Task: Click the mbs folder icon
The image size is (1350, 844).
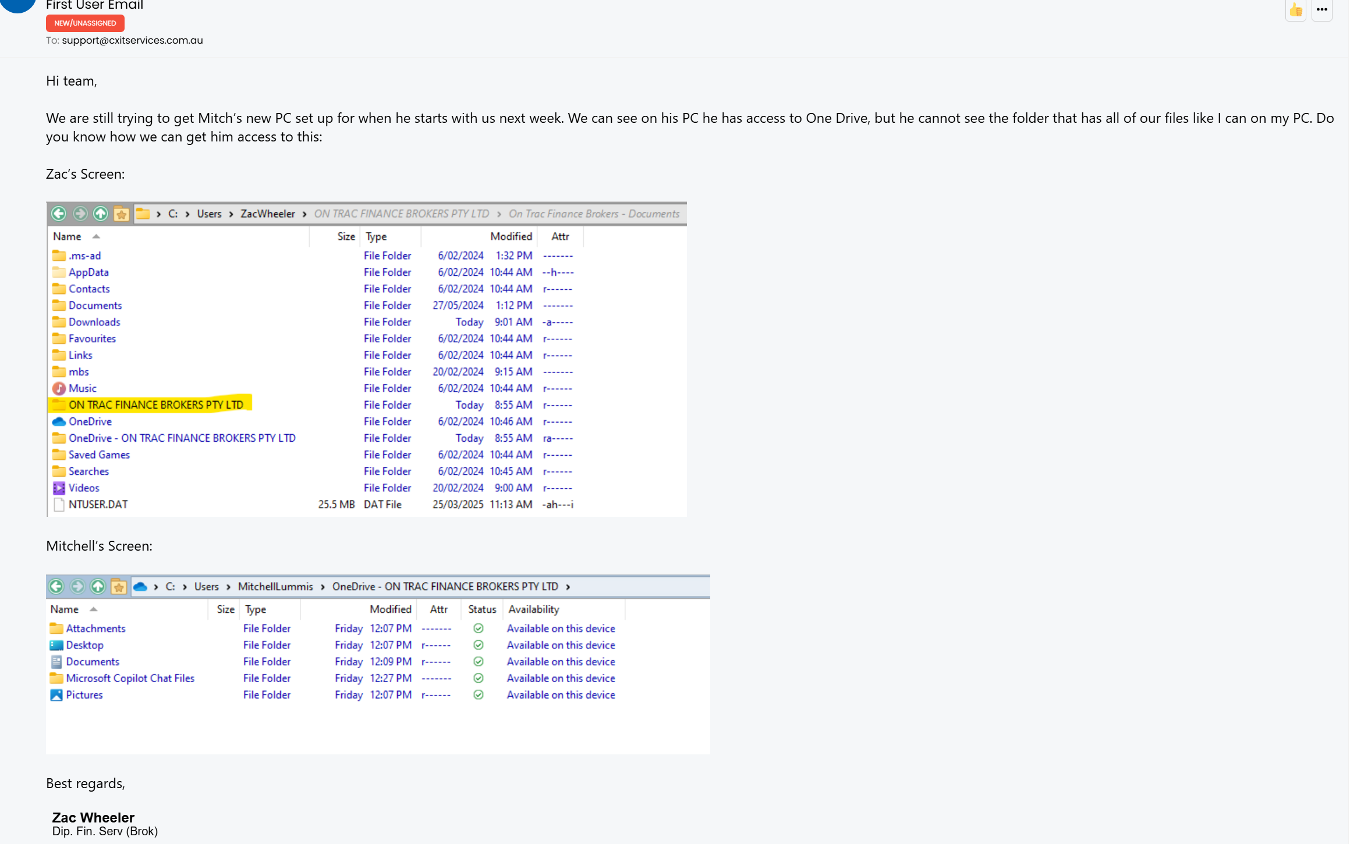Action: pyautogui.click(x=59, y=371)
